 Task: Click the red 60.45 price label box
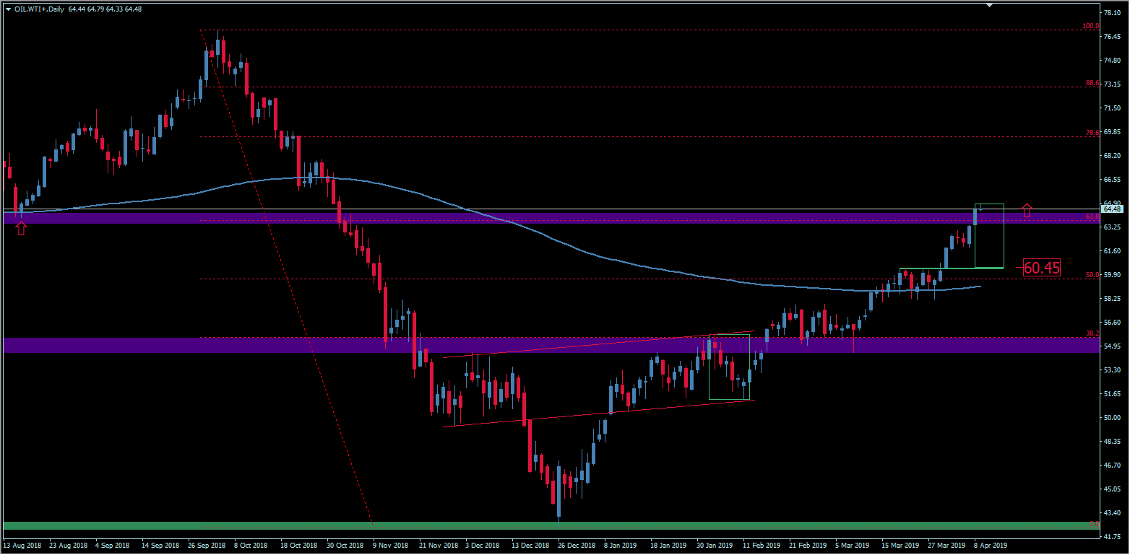tap(1041, 268)
